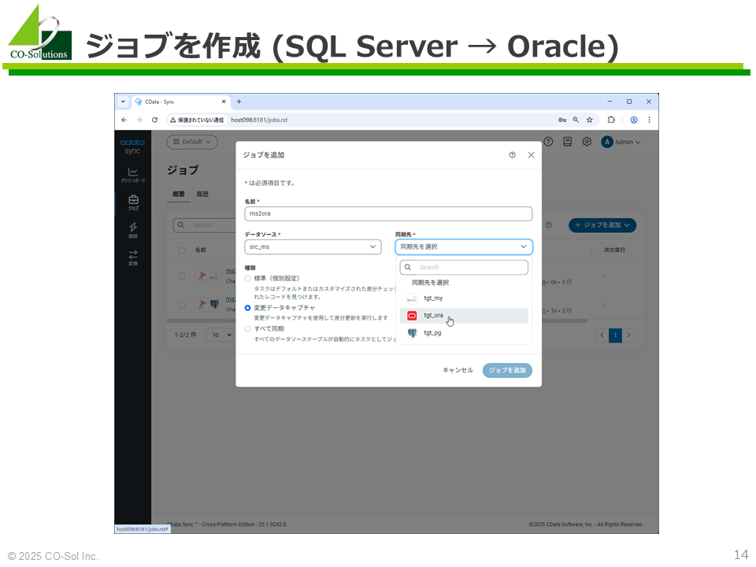
Task: Check the second job row checkbox
Action: tap(182, 305)
